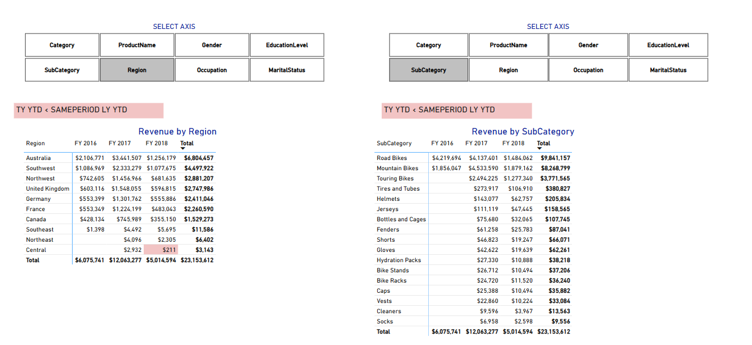Click grand total $23,153,612 in Revenue by Region
The width and height of the screenshot is (752, 345).
(197, 260)
